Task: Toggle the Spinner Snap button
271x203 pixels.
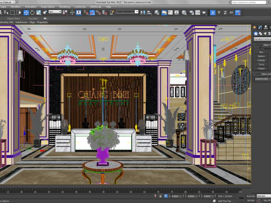Action: coord(104,12)
